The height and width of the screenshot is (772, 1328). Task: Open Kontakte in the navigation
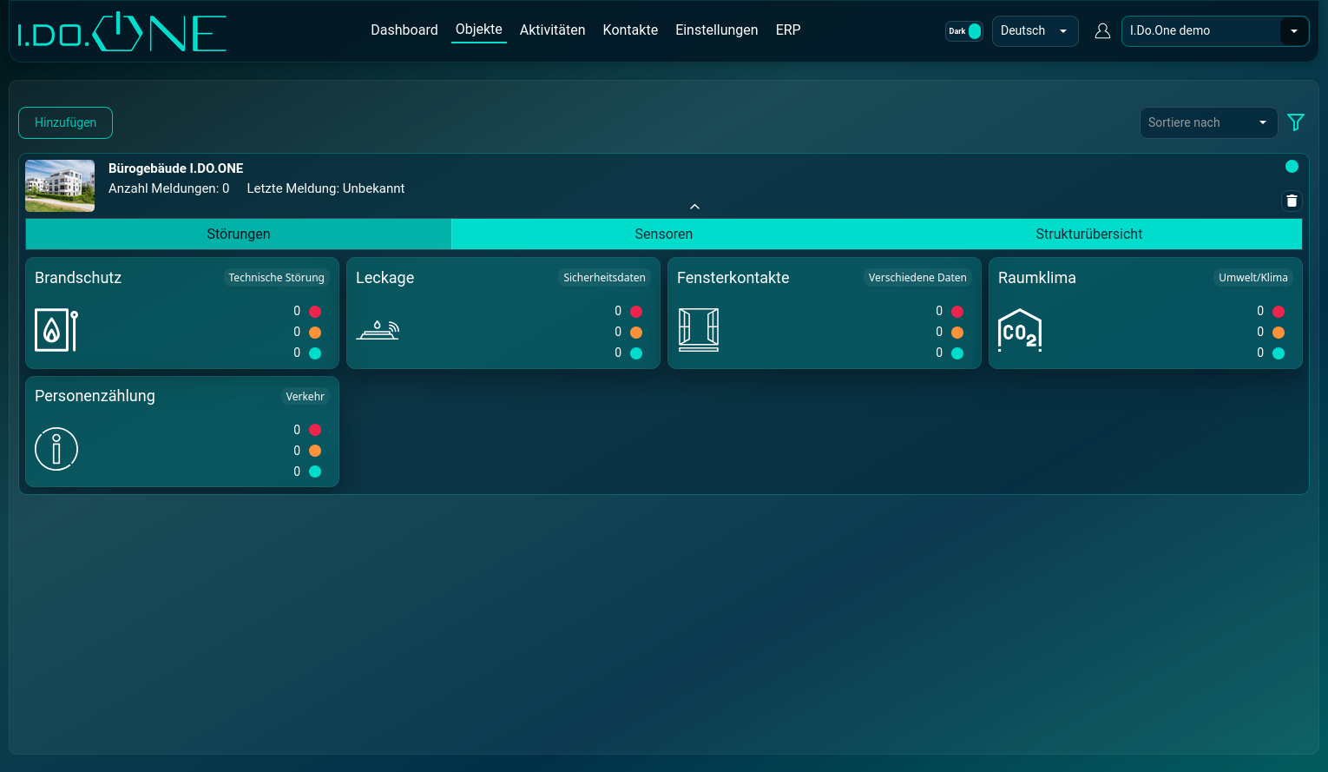click(x=630, y=30)
